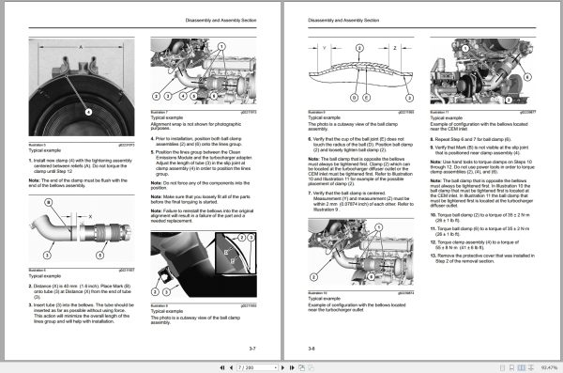This screenshot has width=563, height=373.
Task: Click step 8 'Repeat Step 6 and 7' text
Action: coord(471,139)
